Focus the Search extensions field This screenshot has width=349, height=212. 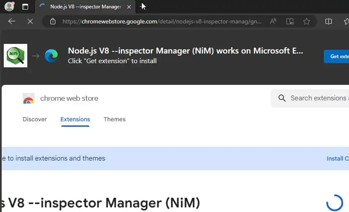tap(318, 98)
